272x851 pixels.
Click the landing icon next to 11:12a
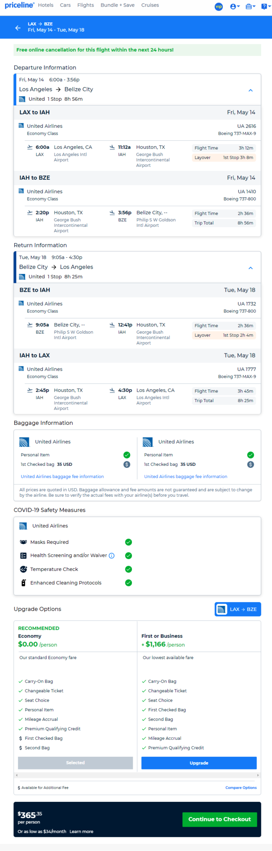112,147
